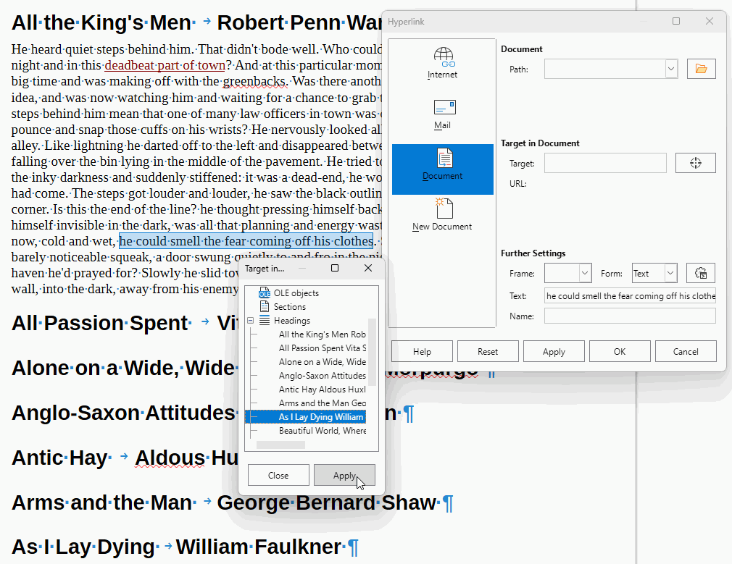
Task: Select 'All Passion Spent' heading target
Action: 322,348
